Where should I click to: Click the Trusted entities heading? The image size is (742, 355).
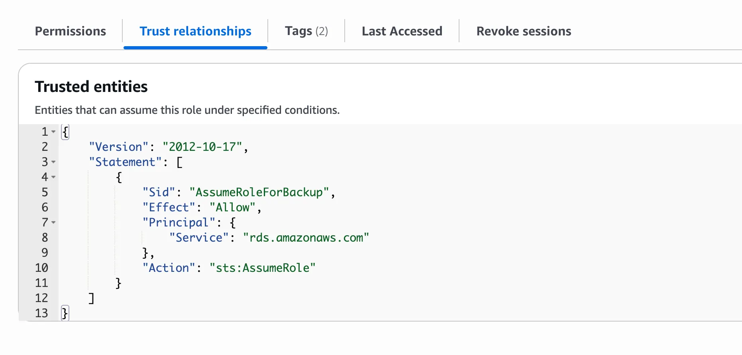tap(91, 86)
